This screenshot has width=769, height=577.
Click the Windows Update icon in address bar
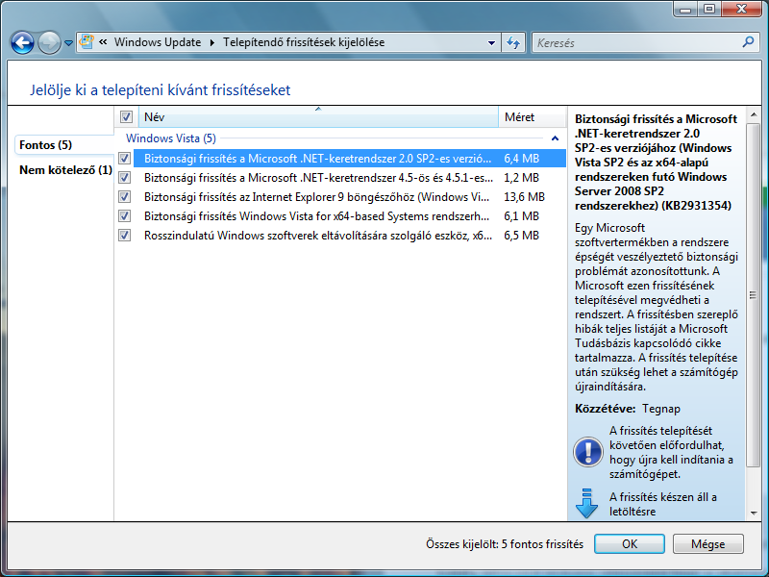point(87,41)
